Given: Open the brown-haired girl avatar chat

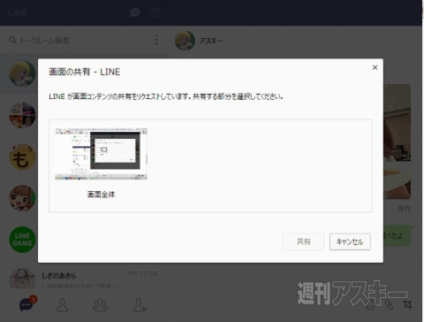Looking at the screenshot, I should [22, 198].
